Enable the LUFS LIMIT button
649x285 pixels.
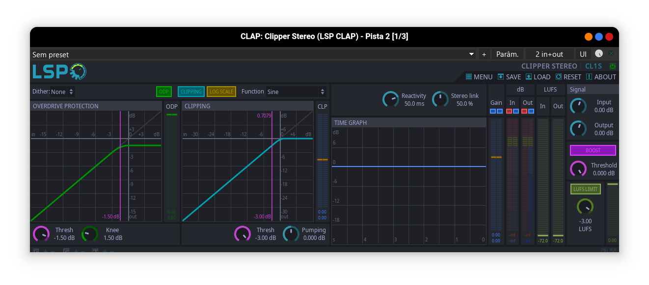coord(585,189)
